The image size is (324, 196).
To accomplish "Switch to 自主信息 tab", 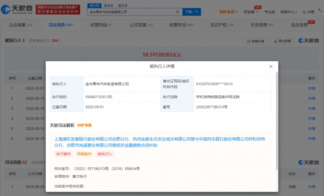I will tap(299, 25).
